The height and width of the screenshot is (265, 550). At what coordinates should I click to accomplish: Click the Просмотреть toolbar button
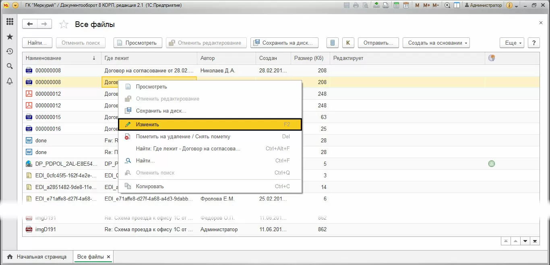(138, 43)
